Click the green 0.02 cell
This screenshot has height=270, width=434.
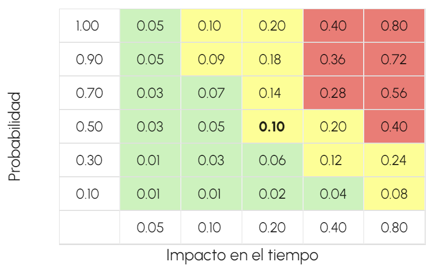[272, 194]
